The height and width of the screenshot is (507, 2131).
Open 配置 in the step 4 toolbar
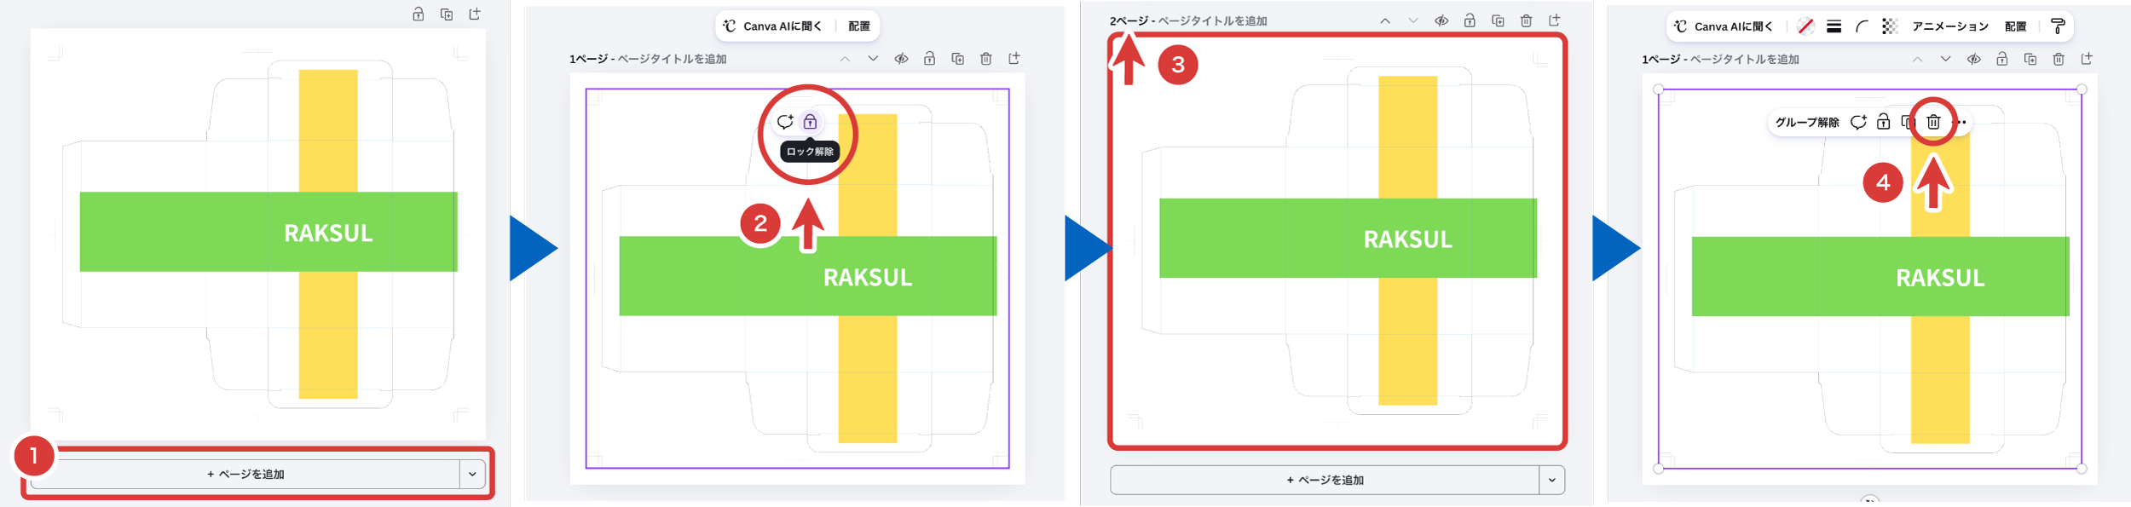pyautogui.click(x=2015, y=26)
